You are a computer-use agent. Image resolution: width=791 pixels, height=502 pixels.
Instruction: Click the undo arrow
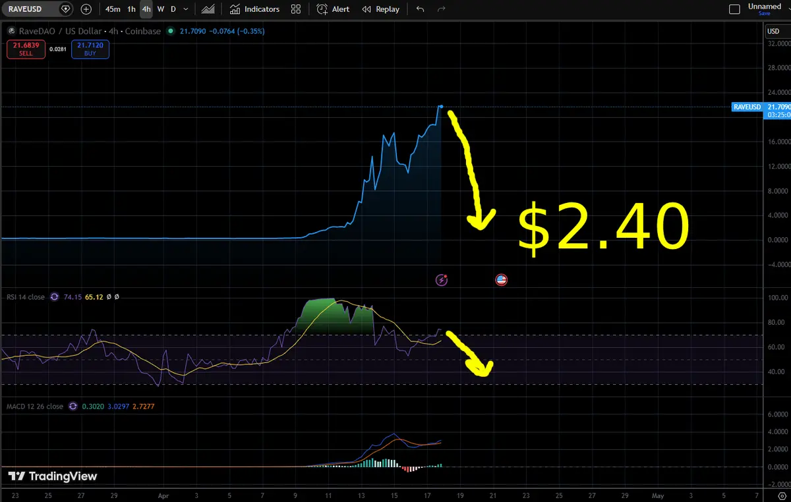click(421, 9)
